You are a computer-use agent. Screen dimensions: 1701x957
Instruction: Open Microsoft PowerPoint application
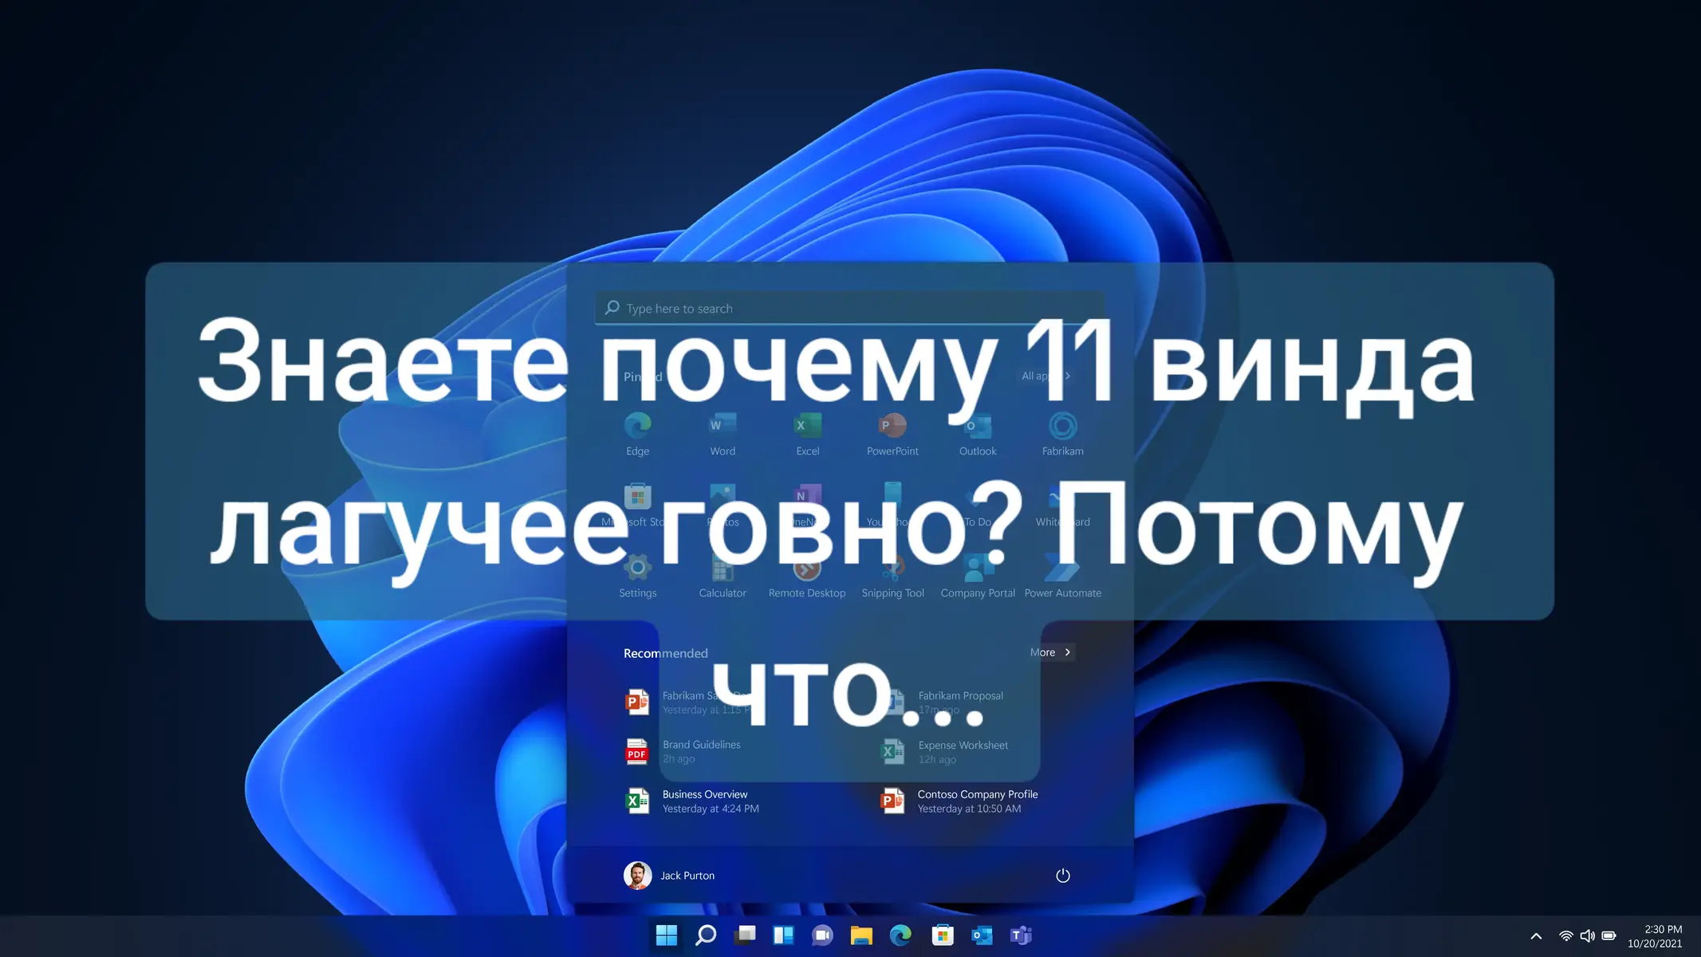pos(892,432)
